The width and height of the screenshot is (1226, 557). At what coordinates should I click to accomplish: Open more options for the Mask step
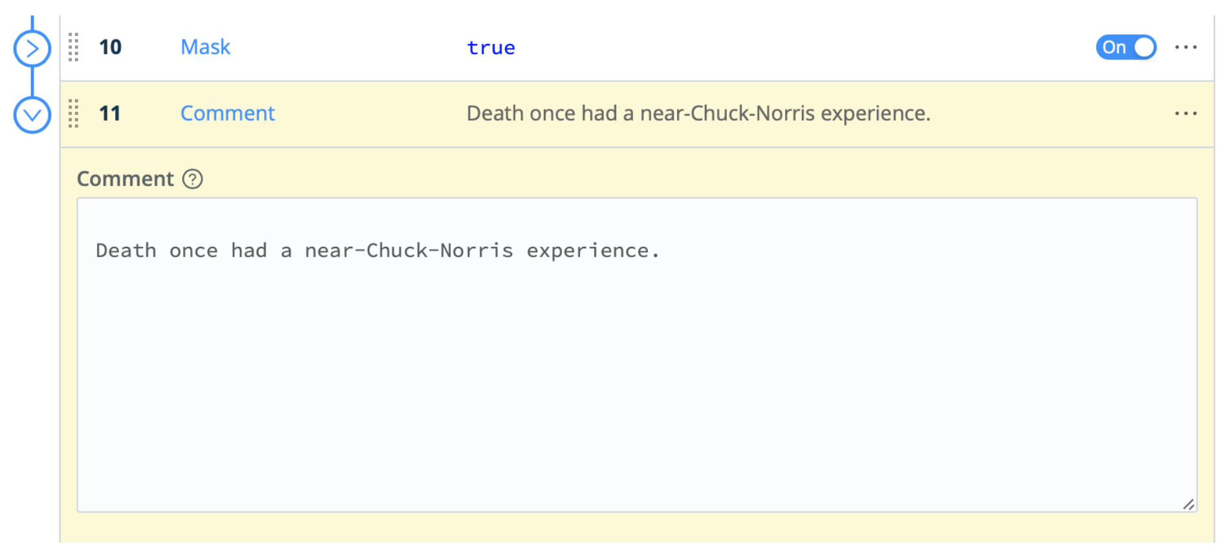point(1185,47)
